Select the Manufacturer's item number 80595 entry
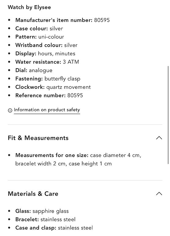The height and width of the screenshot is (236, 170). [x=63, y=20]
